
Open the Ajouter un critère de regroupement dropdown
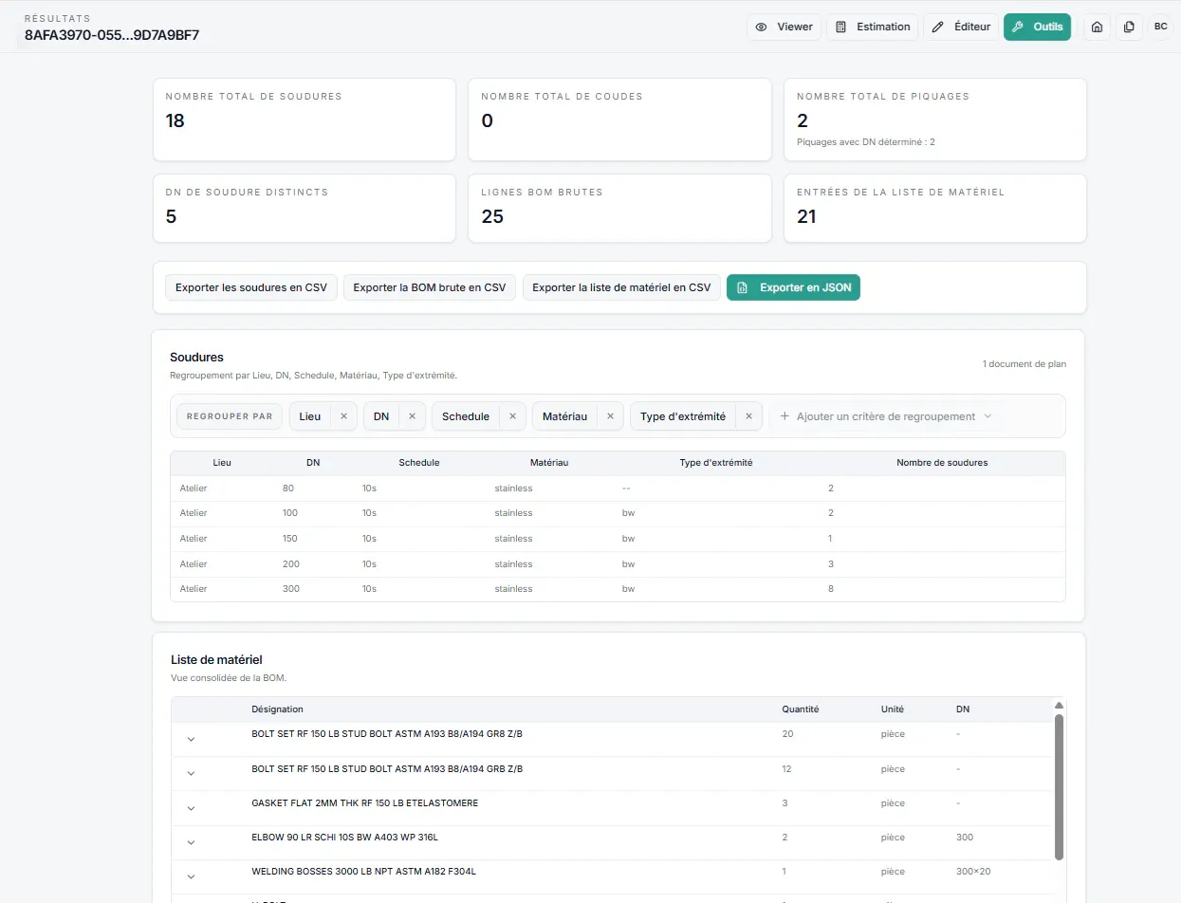coord(886,416)
